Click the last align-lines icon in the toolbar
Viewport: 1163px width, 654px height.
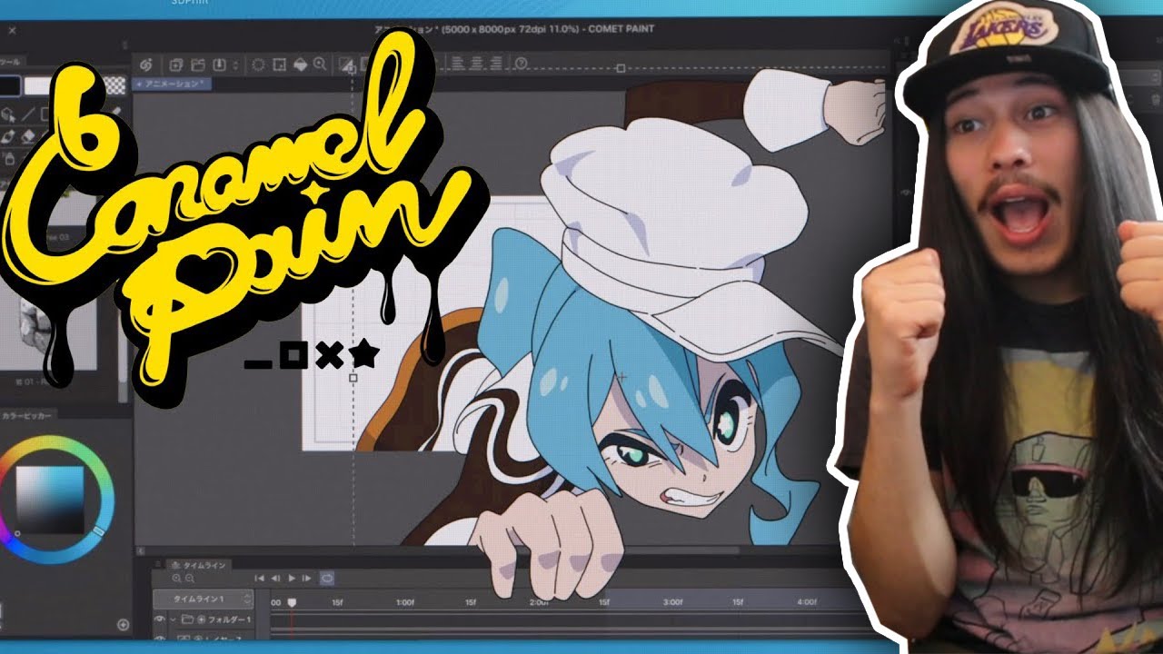tap(496, 63)
